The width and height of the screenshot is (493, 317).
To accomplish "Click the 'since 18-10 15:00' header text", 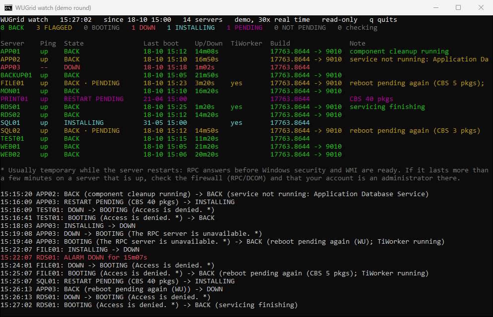I will point(137,20).
